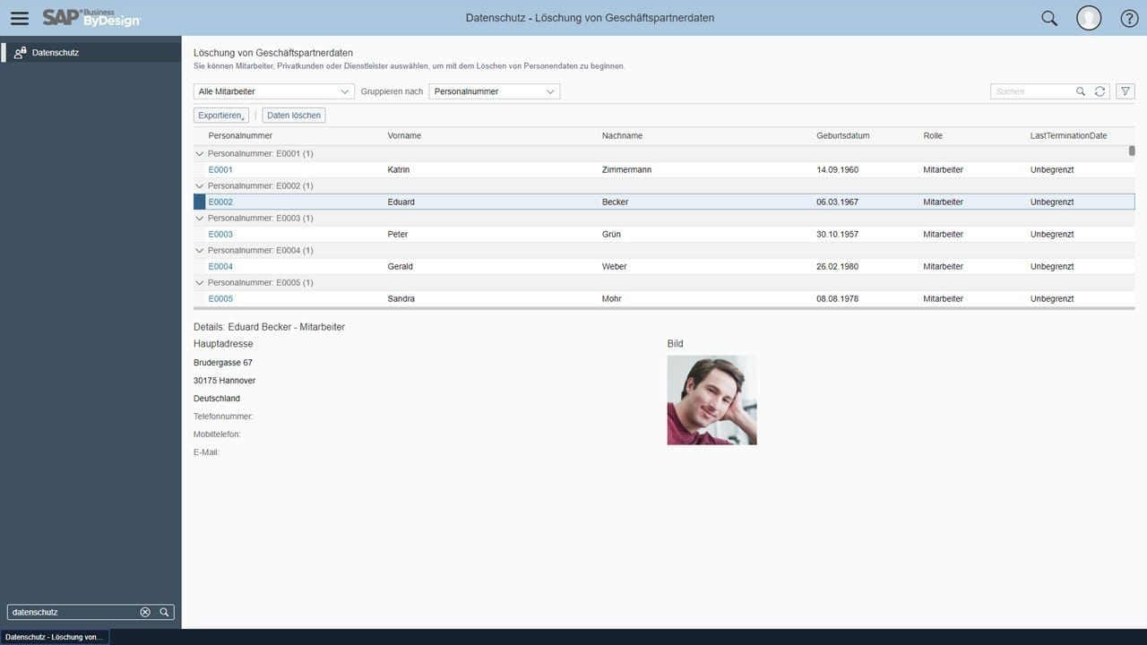Screen dimensions: 1147x645
Task: Click the first name Peter
Action: tap(398, 235)
